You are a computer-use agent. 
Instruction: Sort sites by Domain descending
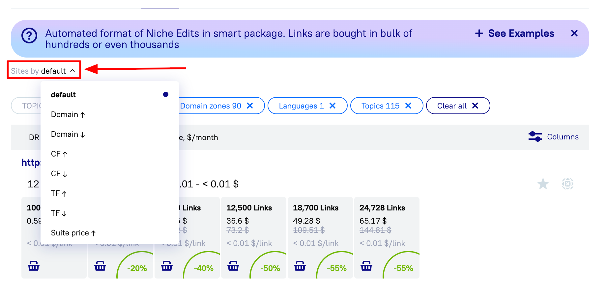pos(110,134)
